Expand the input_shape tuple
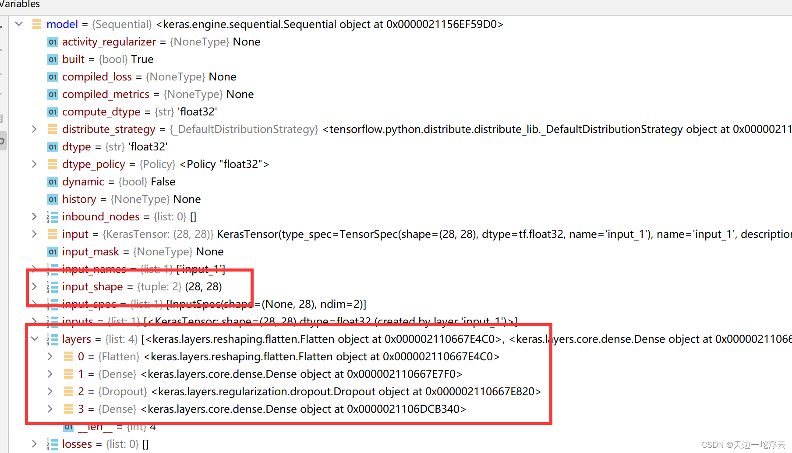The height and width of the screenshot is (453, 792). click(34, 286)
